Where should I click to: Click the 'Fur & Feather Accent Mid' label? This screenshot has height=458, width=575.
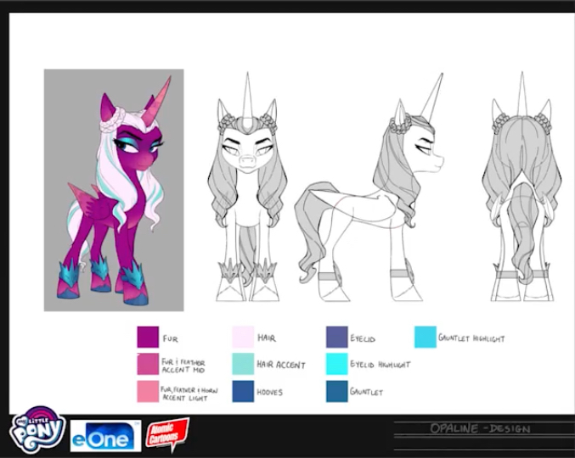(x=183, y=366)
